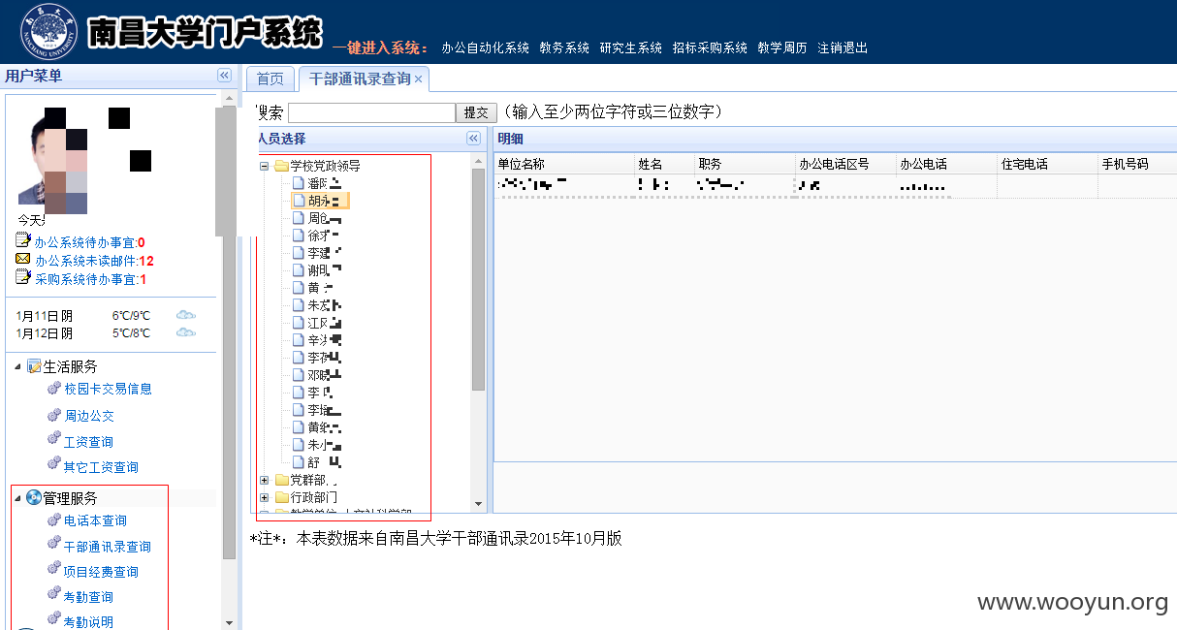Screen dimensions: 1177x630
Task: Open 招标采购系统
Action: 710,47
